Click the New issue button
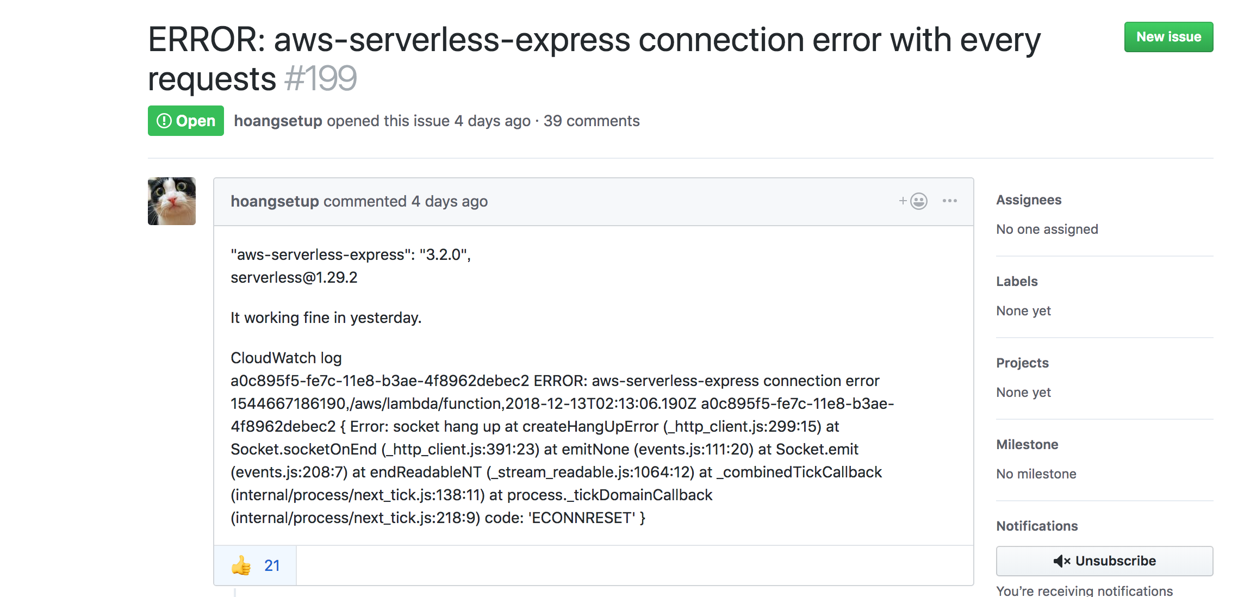Image resolution: width=1244 pixels, height=597 pixels. click(1168, 36)
